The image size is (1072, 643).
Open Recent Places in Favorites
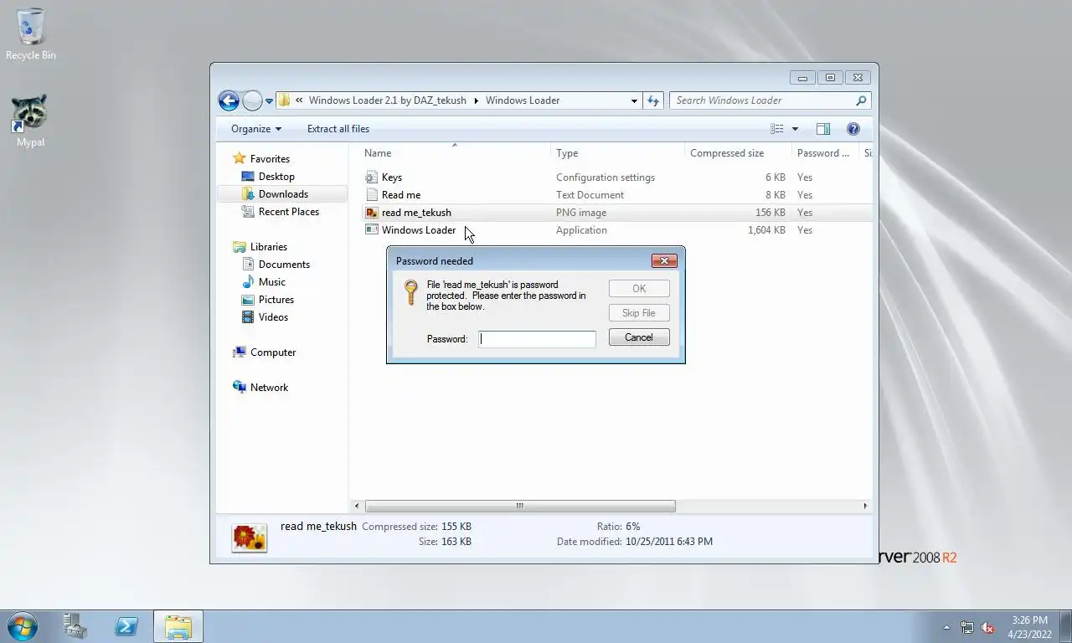288,212
